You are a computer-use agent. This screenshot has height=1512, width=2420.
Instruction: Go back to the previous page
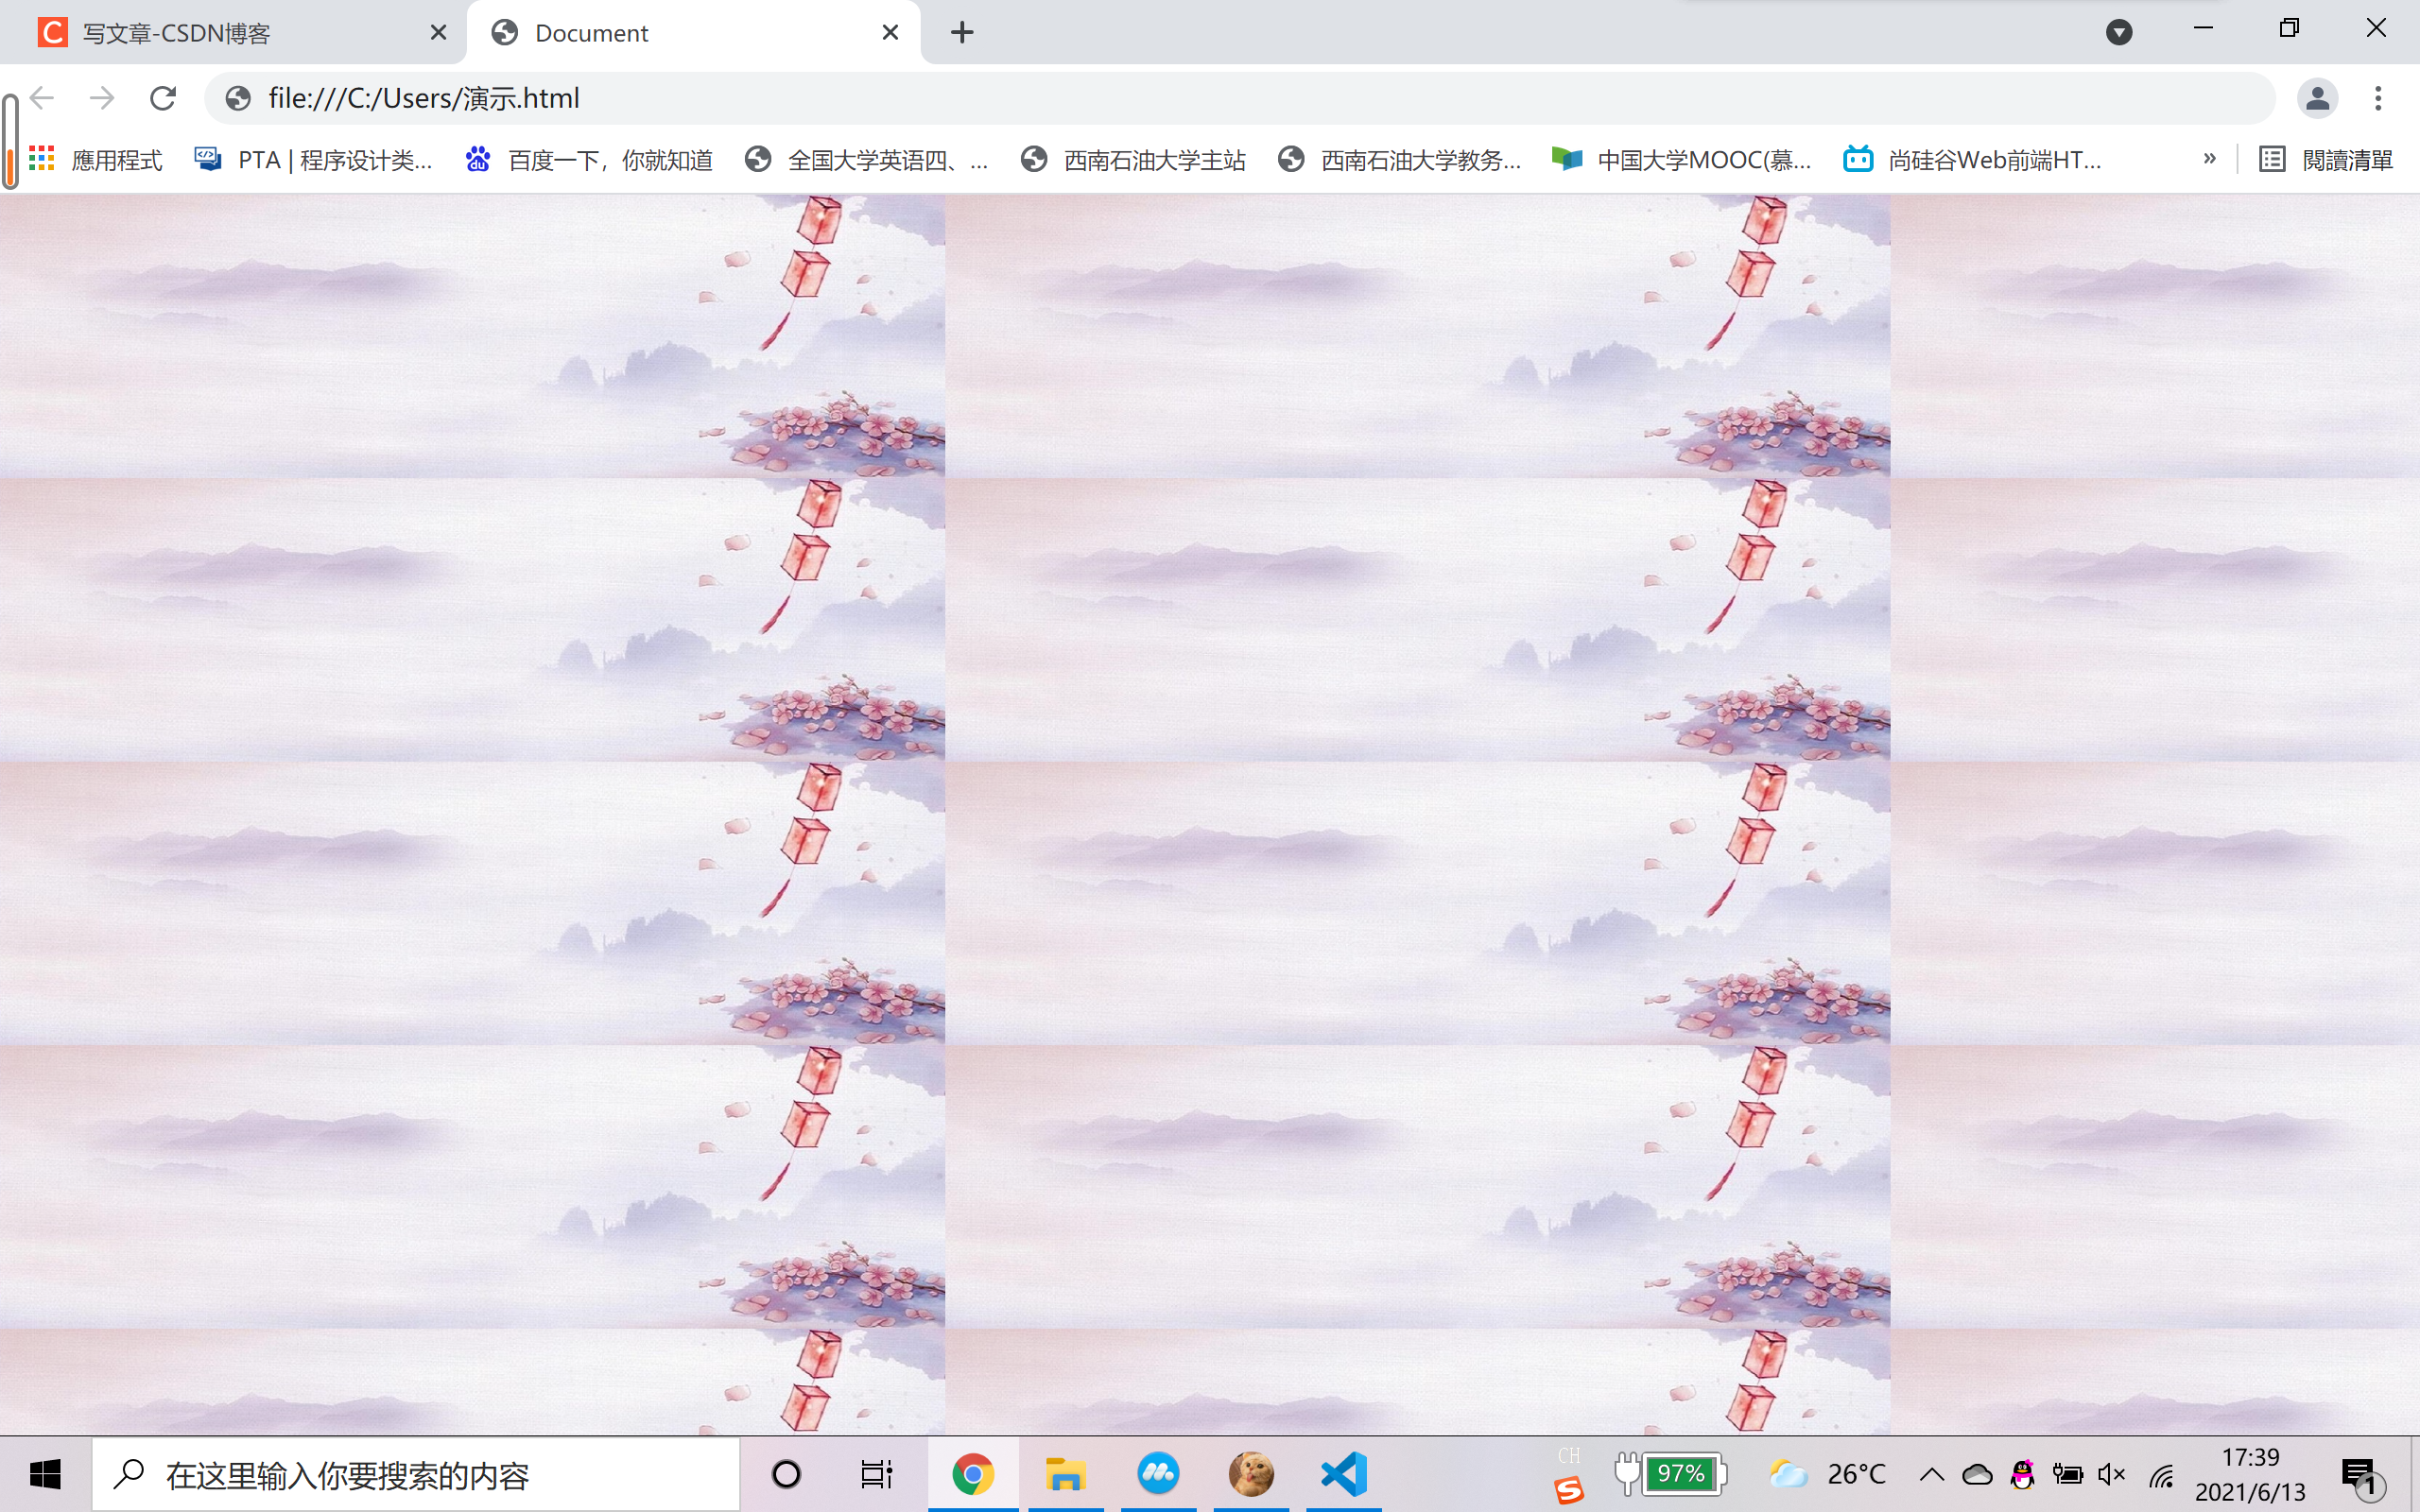[x=42, y=98]
